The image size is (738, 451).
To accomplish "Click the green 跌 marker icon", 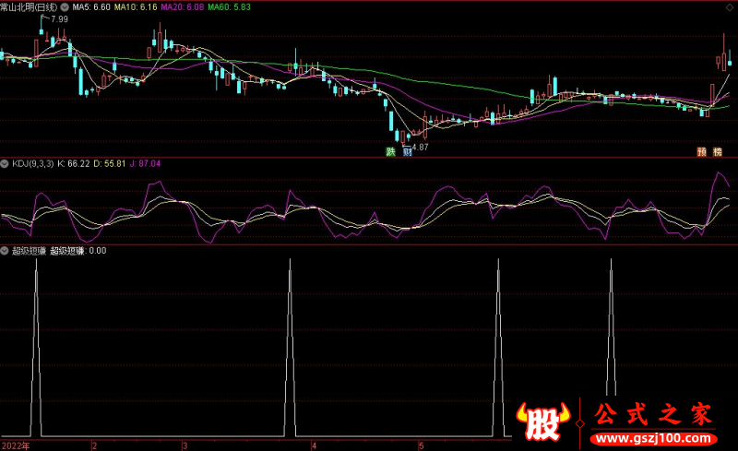I will (390, 151).
